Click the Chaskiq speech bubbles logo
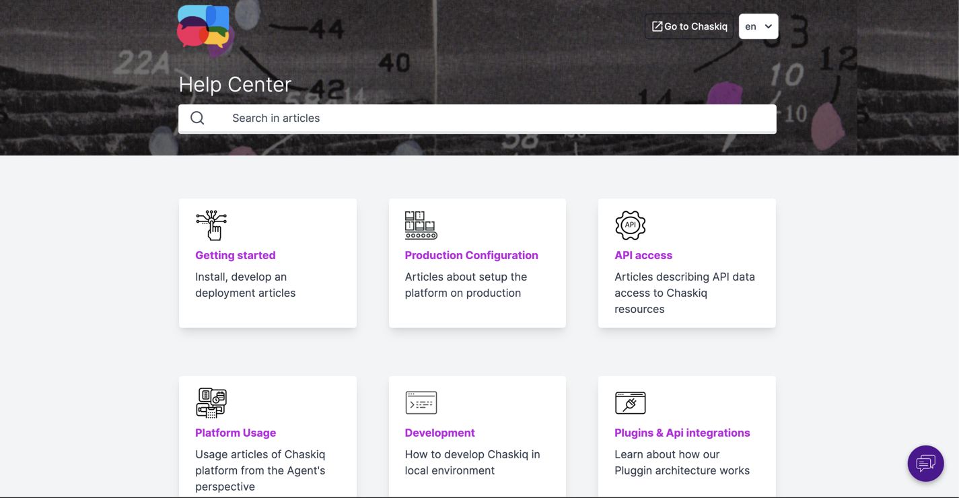The width and height of the screenshot is (959, 498). click(203, 27)
